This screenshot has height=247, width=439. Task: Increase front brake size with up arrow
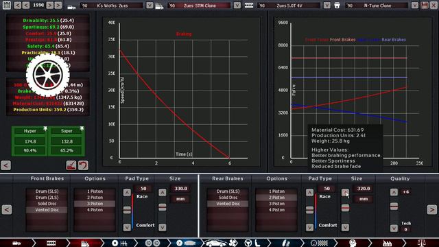(x=163, y=193)
